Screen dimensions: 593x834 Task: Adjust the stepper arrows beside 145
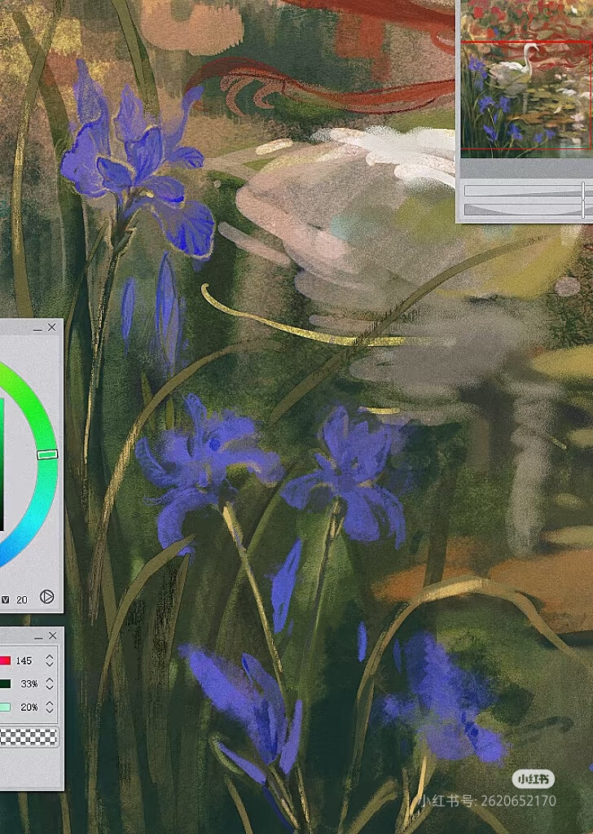[50, 661]
